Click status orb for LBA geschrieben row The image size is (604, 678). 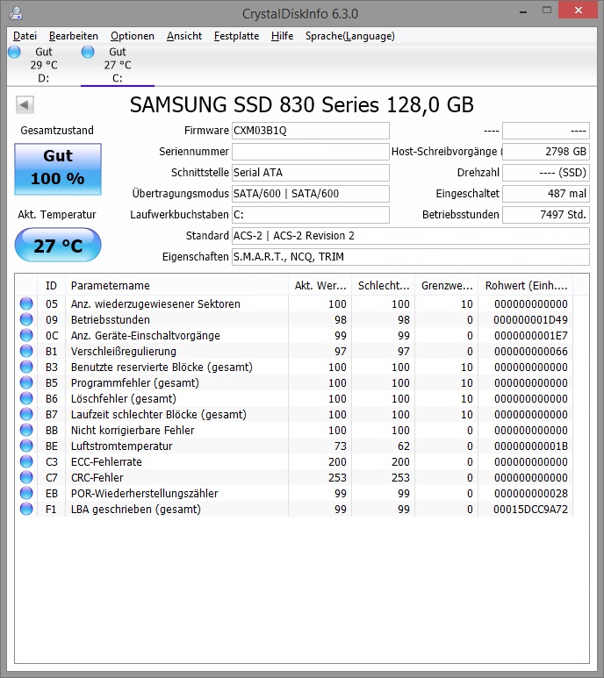coord(26,509)
